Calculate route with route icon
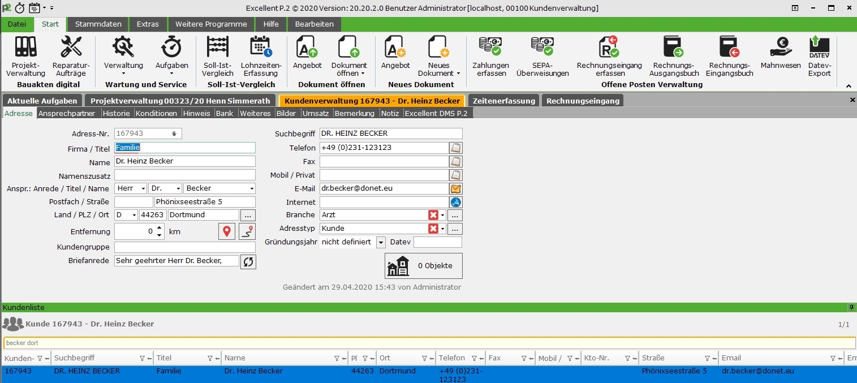This screenshot has height=383, width=857. (247, 231)
